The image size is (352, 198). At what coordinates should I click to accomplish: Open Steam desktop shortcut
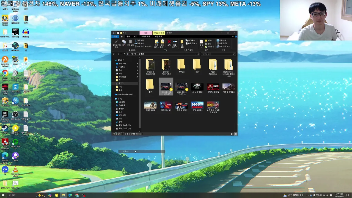[5, 129]
